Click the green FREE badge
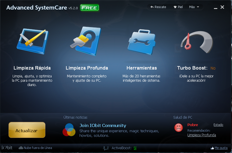This screenshot has height=153, width=232. pos(89,8)
